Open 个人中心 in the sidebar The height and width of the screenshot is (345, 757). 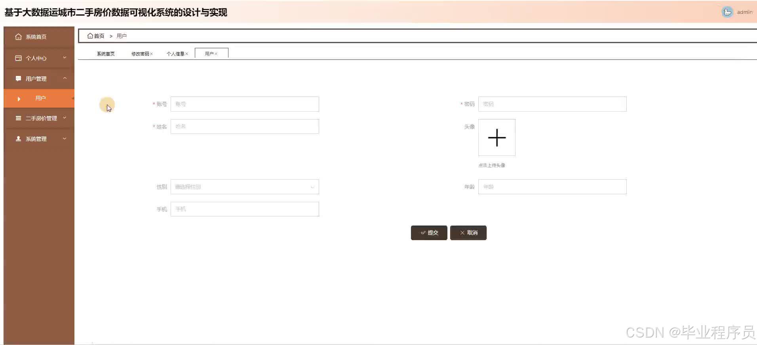[39, 58]
